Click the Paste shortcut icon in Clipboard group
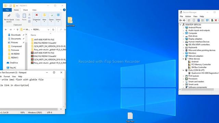 pos(29,21)
